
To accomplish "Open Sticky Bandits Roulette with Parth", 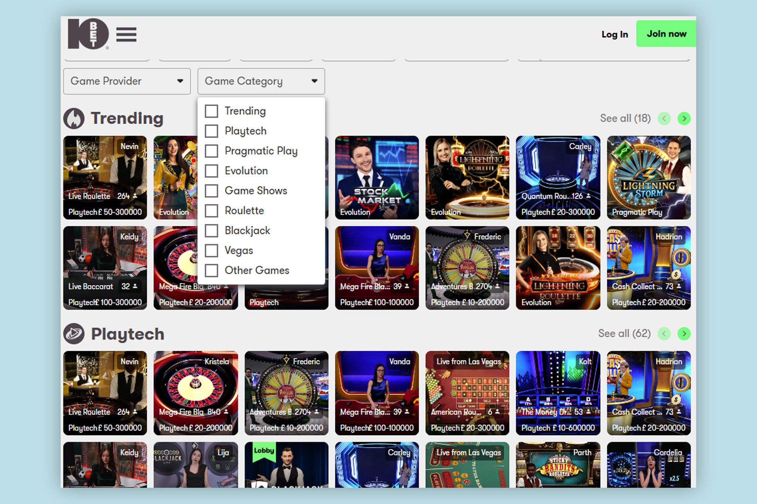I will pyautogui.click(x=558, y=465).
